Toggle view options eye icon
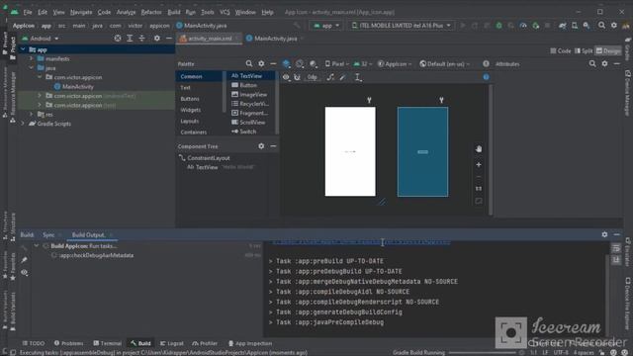Screen dimensions: 633x356 (x=286, y=77)
